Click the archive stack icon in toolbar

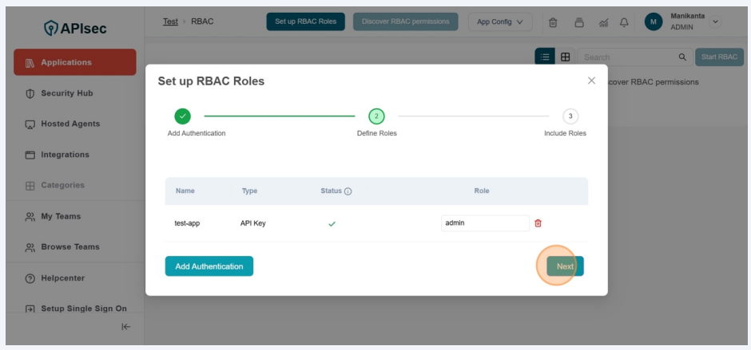[579, 22]
